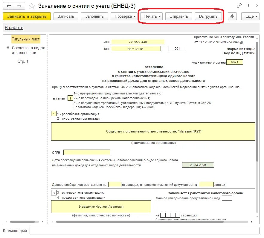The width and height of the screenshot is (264, 238).
Task: Open the В работе status link
Action: point(14,28)
